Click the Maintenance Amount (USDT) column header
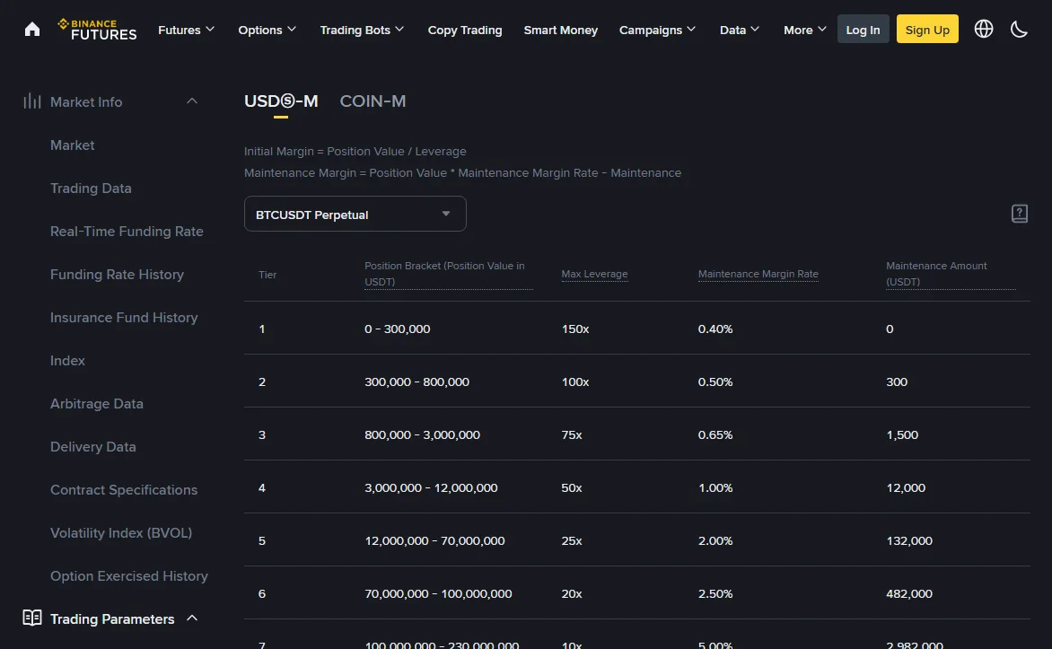The image size is (1052, 649). pos(951,274)
